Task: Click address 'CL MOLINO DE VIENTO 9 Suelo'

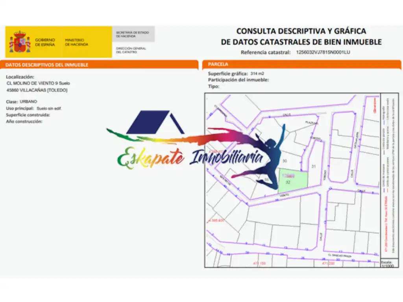Action: pyautogui.click(x=38, y=83)
